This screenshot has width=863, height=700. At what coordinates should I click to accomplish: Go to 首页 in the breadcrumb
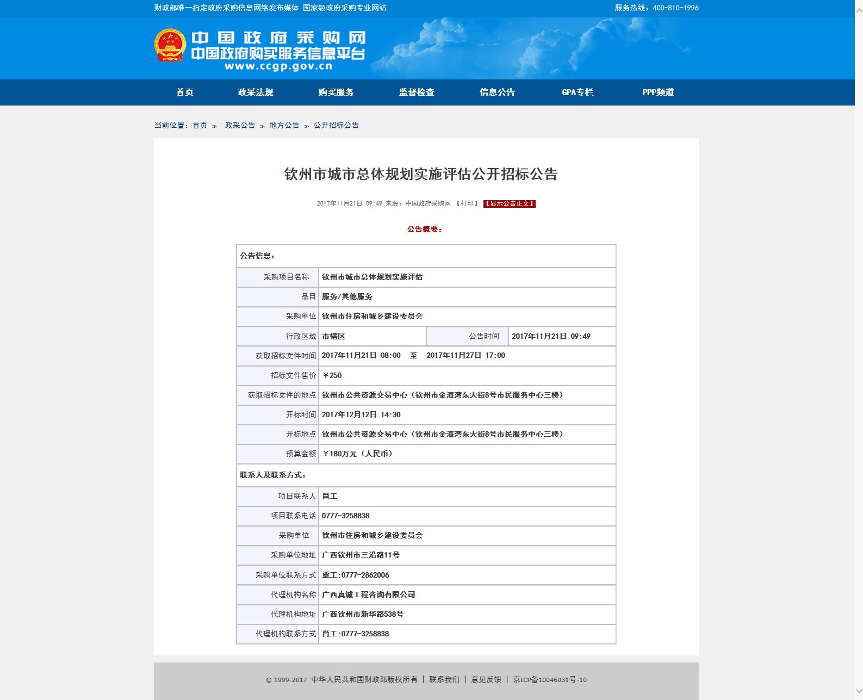pyautogui.click(x=200, y=125)
